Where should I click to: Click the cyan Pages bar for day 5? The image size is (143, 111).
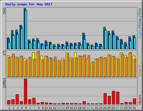pos(26,30)
